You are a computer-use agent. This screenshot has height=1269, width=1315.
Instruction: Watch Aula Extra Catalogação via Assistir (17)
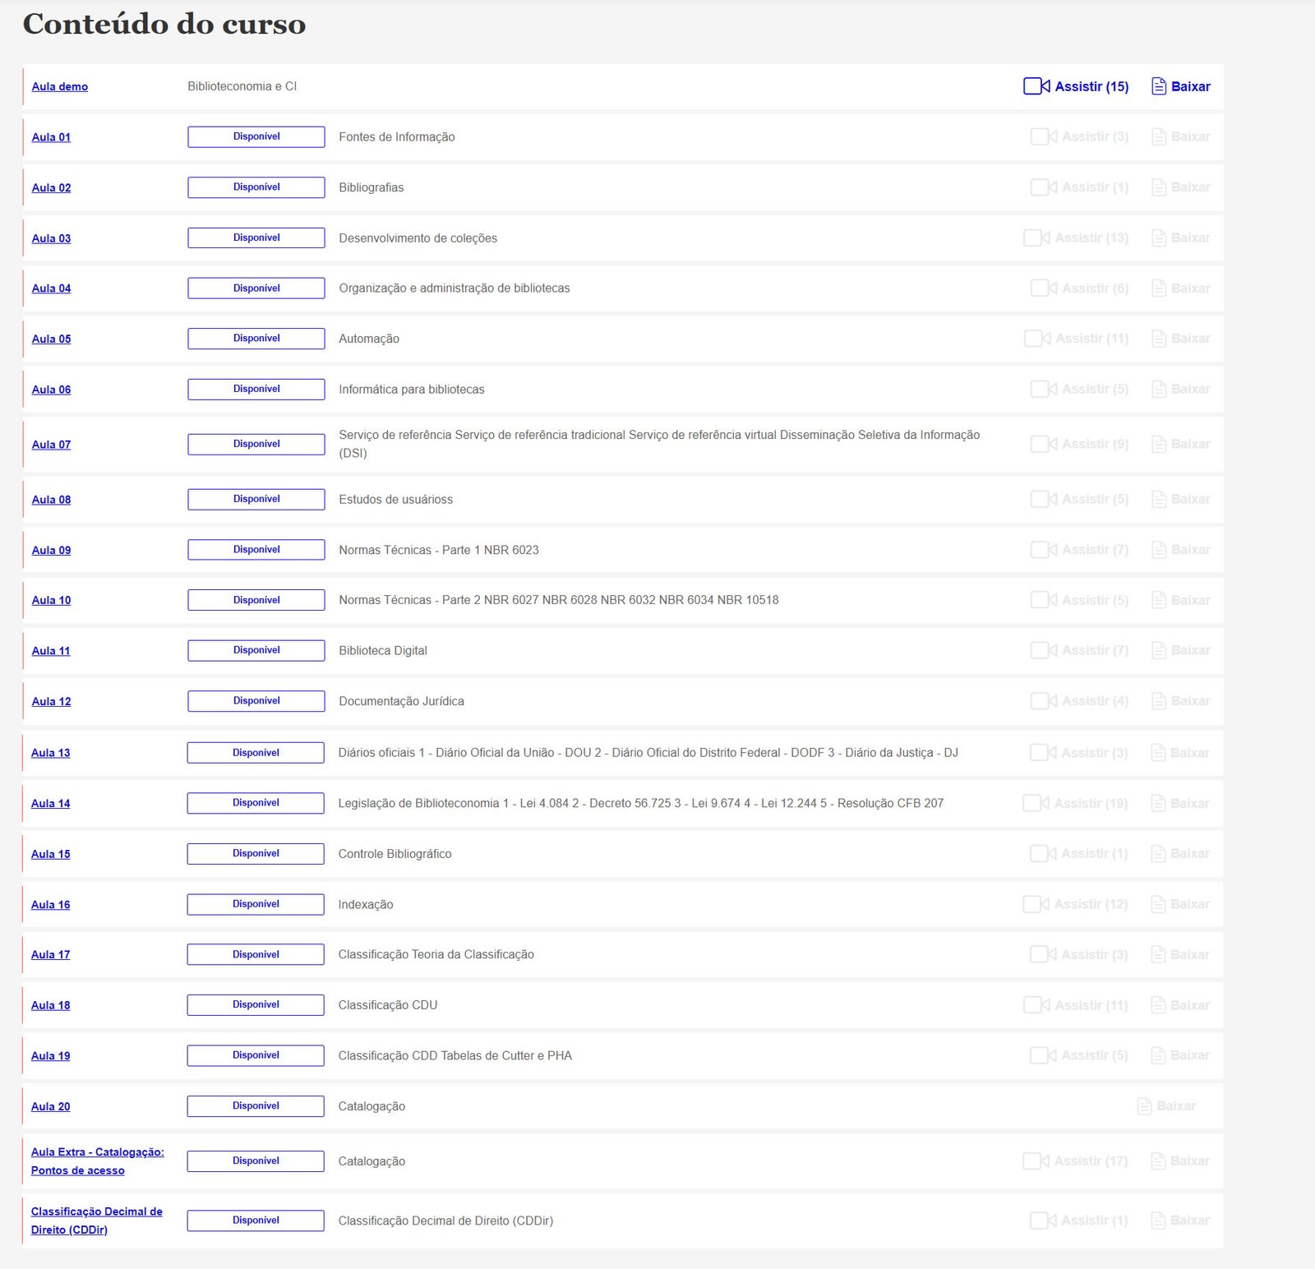(1036, 1161)
